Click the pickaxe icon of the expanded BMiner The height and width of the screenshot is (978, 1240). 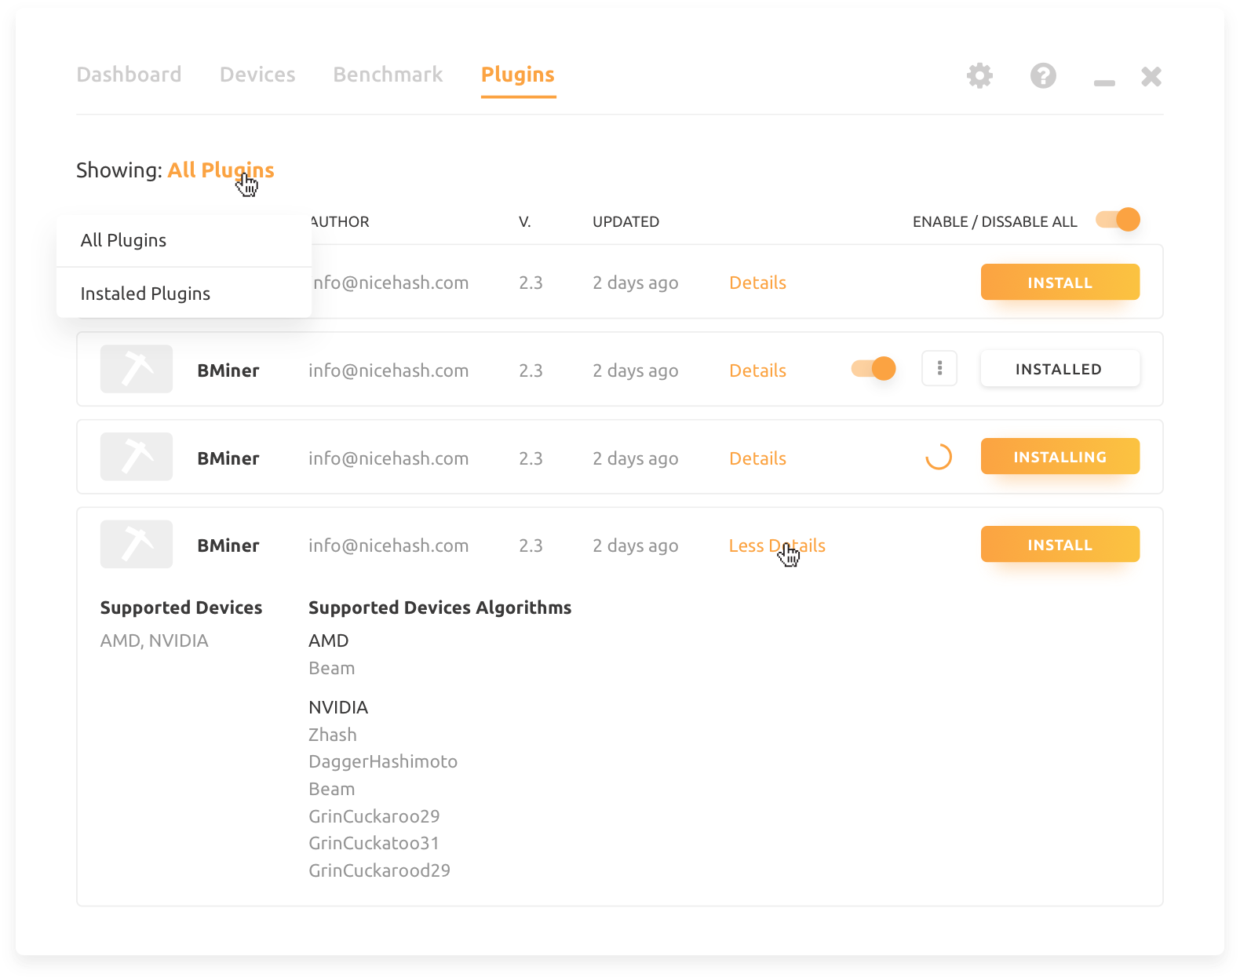pyautogui.click(x=137, y=544)
